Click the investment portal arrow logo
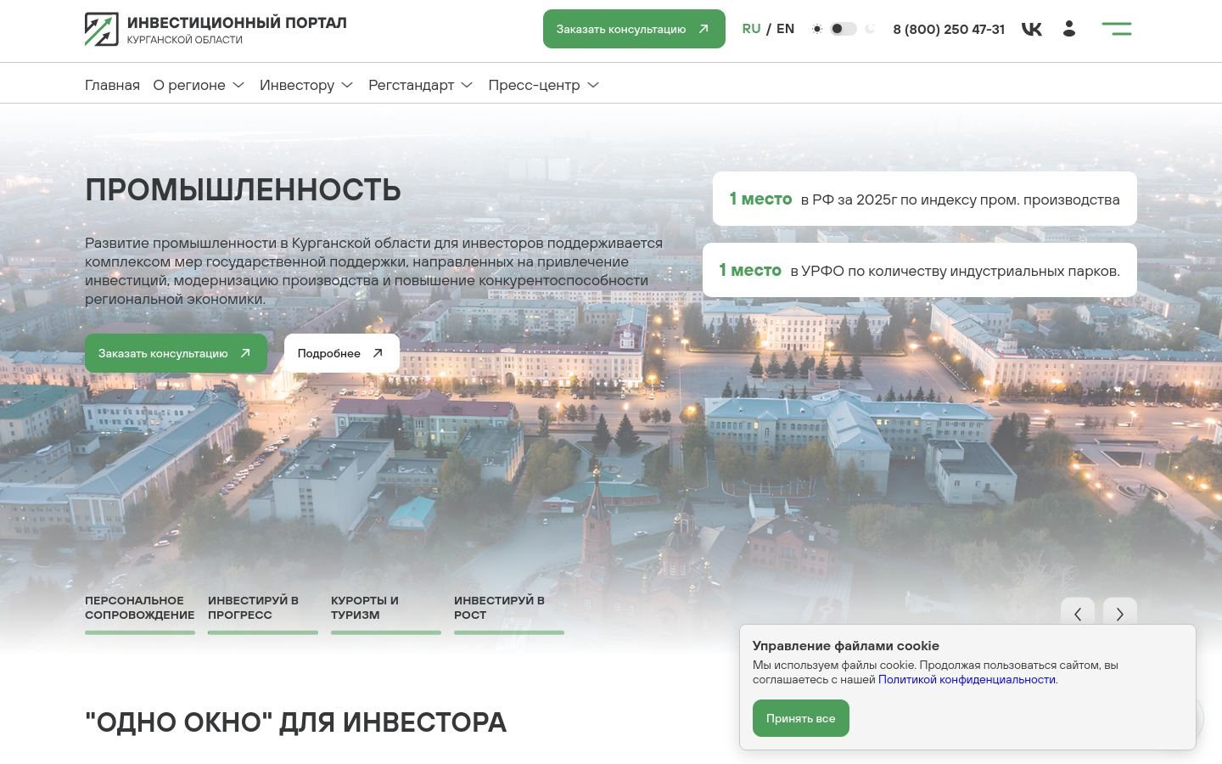 click(102, 29)
